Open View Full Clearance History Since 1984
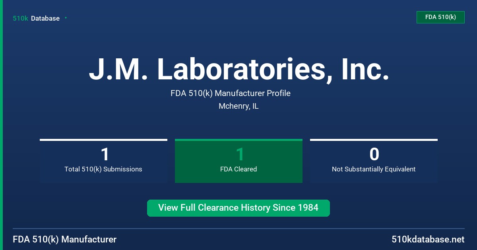The width and height of the screenshot is (477, 250). pos(238,208)
